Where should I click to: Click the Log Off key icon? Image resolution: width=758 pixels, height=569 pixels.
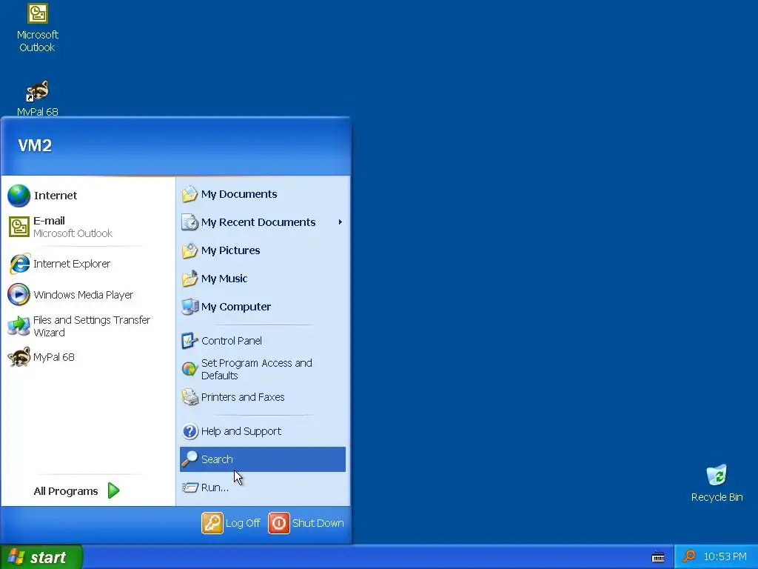(212, 523)
